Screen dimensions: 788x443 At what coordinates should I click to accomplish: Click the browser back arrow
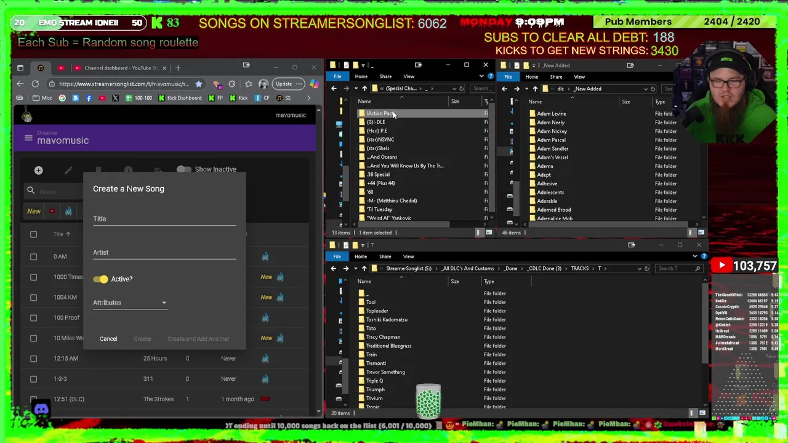tap(20, 84)
